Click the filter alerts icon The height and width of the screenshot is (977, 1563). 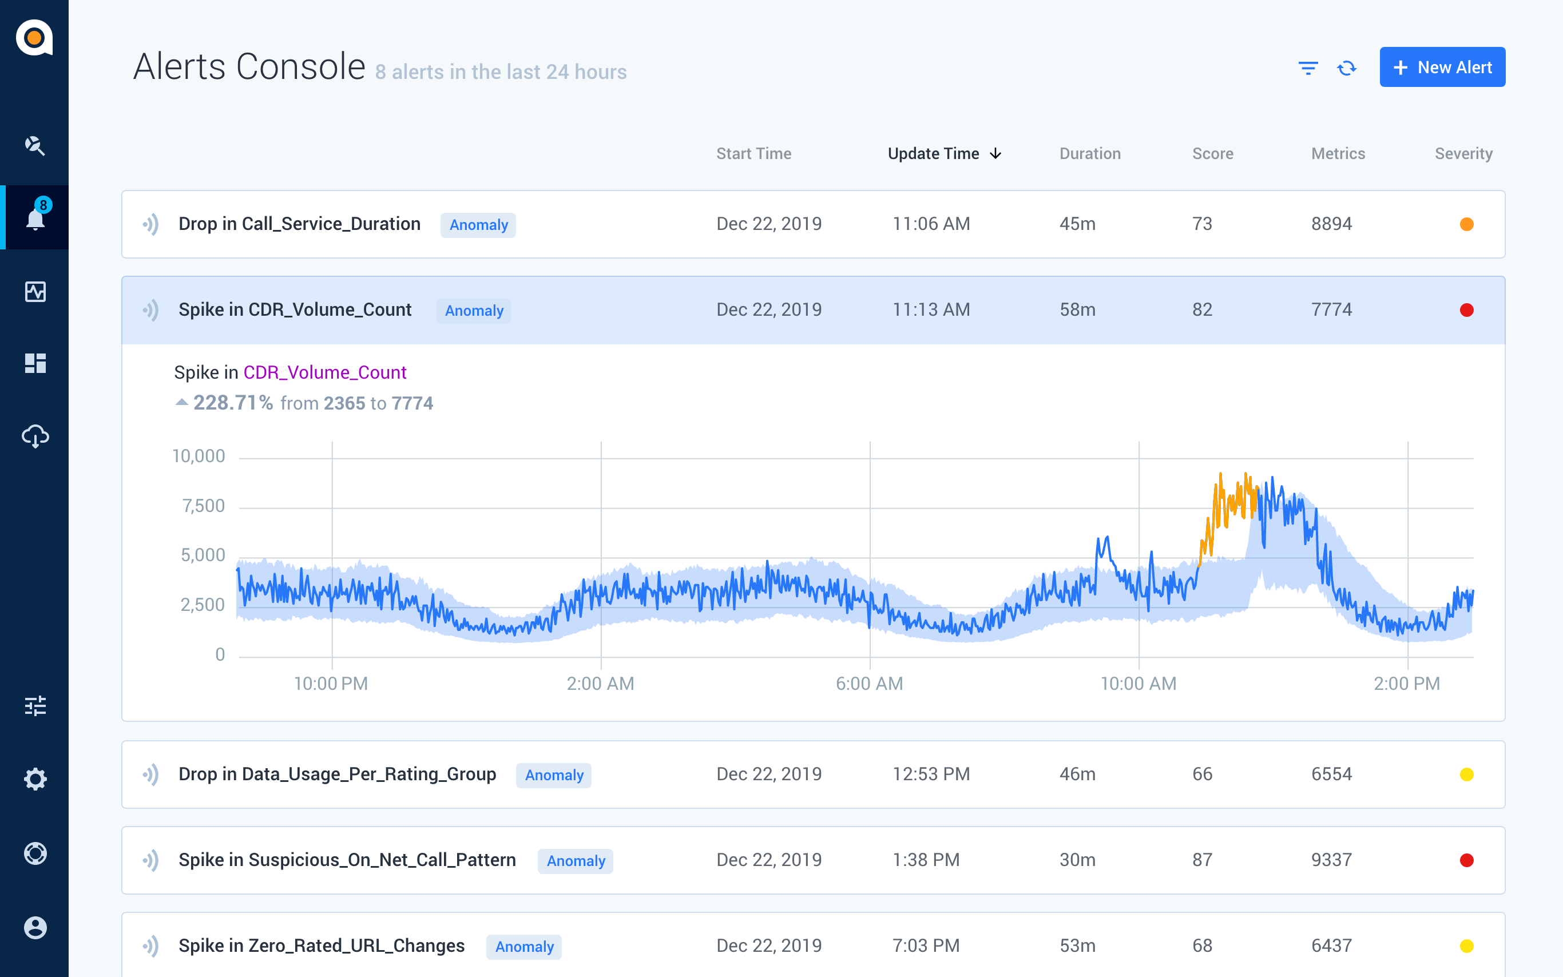point(1308,68)
